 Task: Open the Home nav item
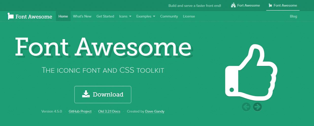(x=63, y=16)
